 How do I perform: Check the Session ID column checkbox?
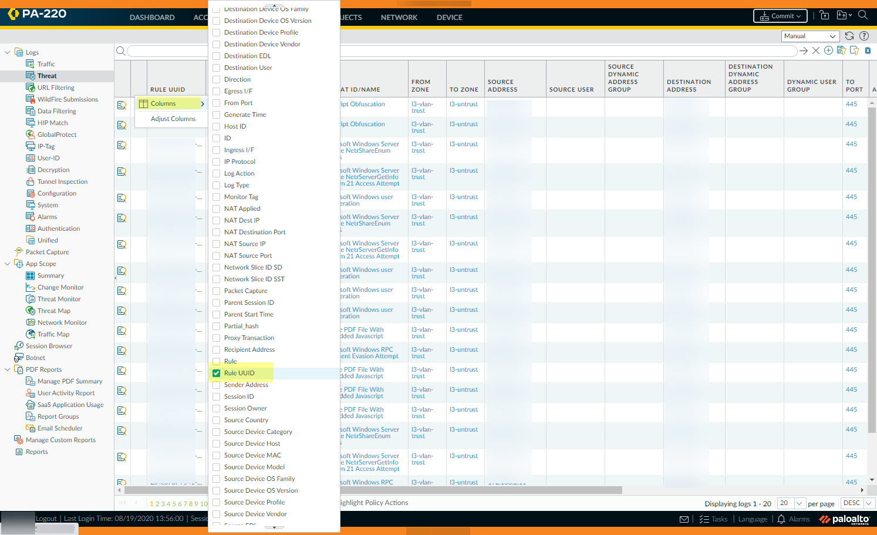217,396
